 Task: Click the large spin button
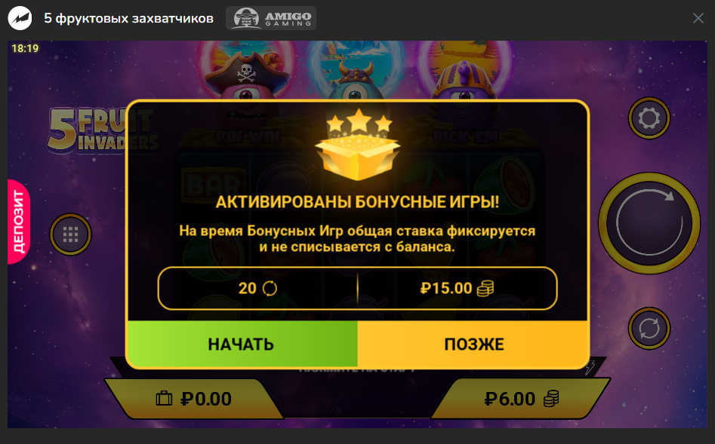649,223
